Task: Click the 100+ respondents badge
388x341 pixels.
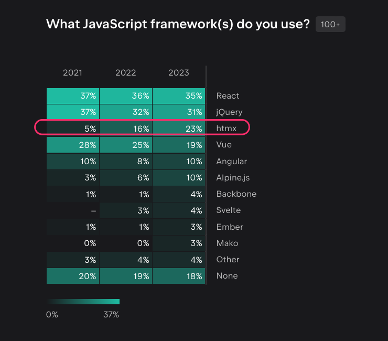Action: point(330,24)
